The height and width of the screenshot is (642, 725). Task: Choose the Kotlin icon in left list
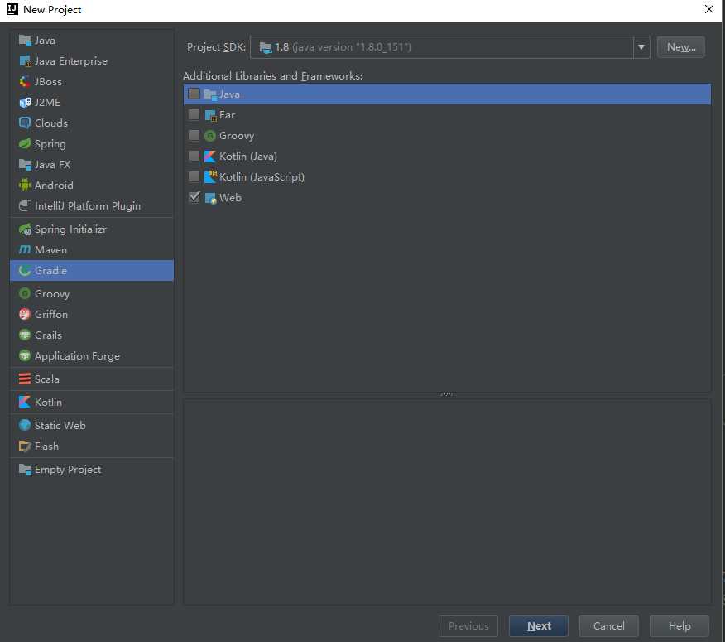click(x=25, y=403)
